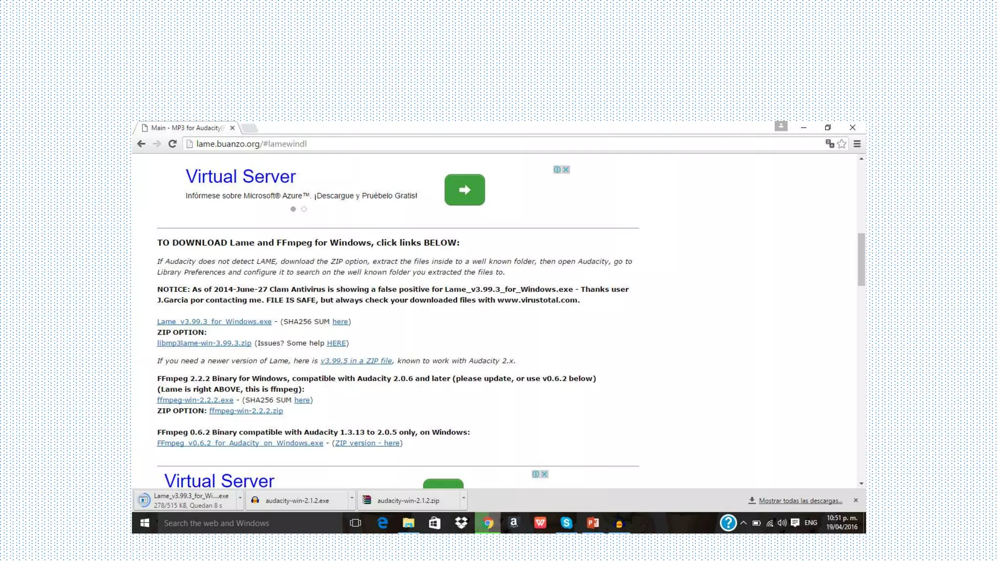
Task: Open the volume speaker icon in tray
Action: 782,523
